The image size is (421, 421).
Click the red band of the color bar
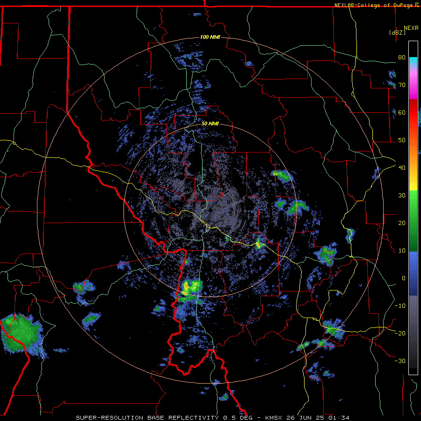pos(413,113)
